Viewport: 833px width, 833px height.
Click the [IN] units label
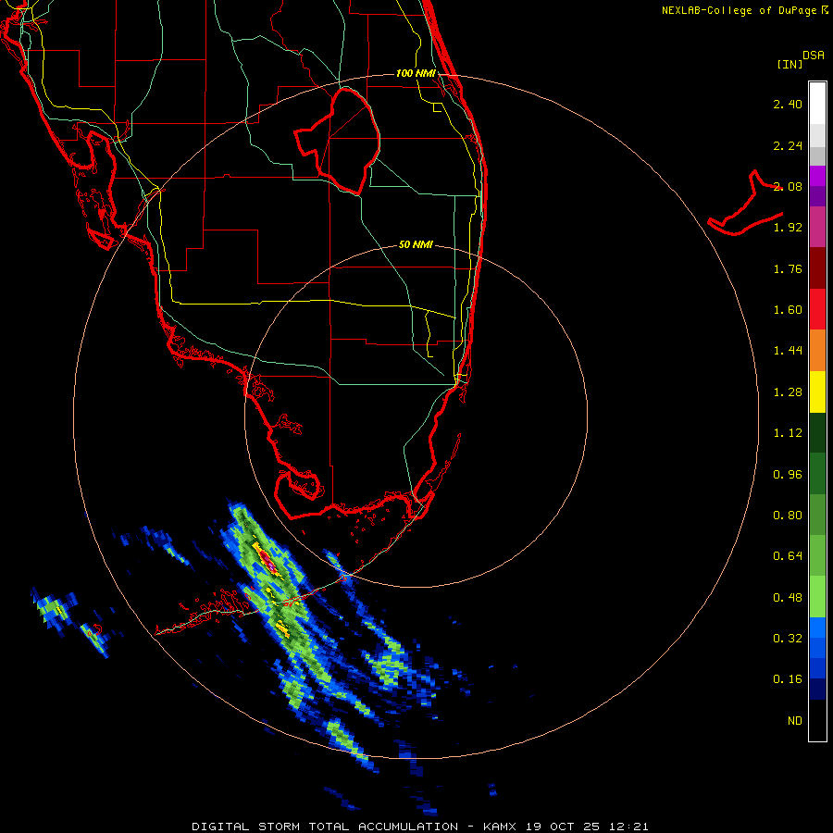pos(789,64)
